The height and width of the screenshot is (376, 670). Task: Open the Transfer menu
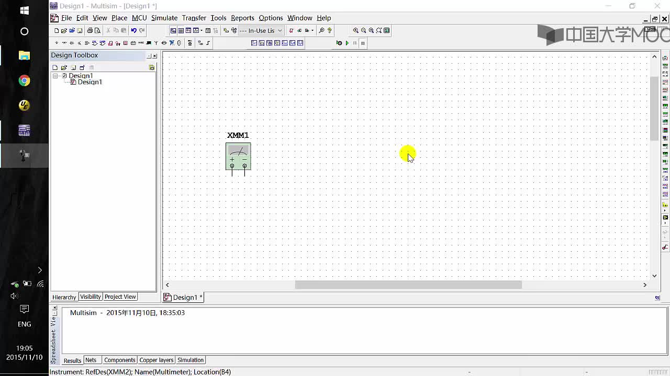click(x=194, y=18)
